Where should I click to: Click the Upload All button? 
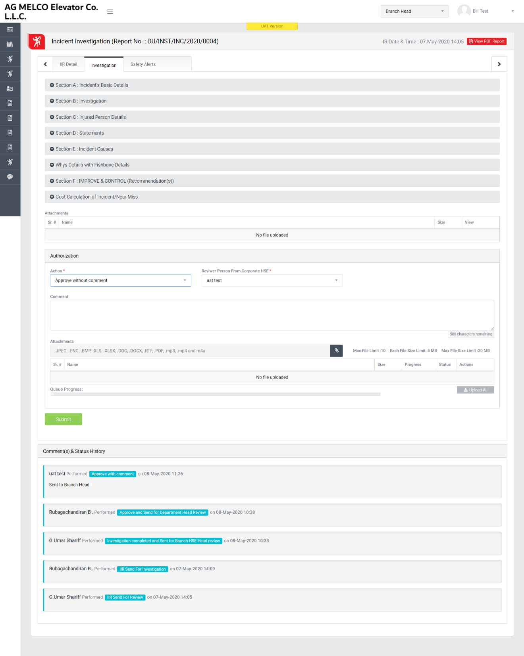[475, 390]
